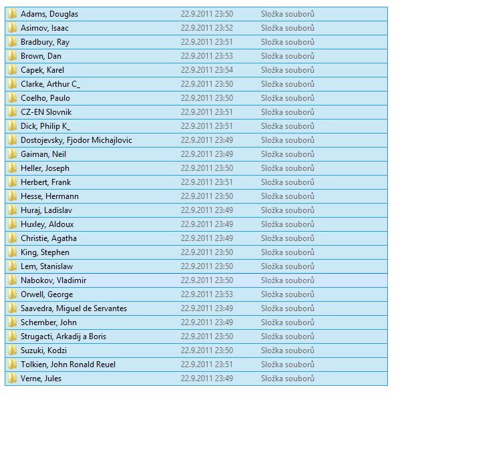Select Dostojevsky, Fjodor Michajlovic folder name
Screen dimensions: 480x462
[76, 140]
